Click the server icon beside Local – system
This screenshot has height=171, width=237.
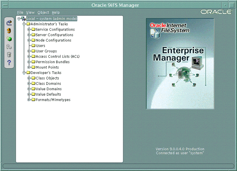click(23, 19)
